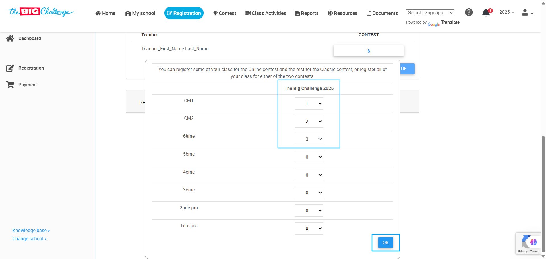Open the 3ème quantity dropdown
The width and height of the screenshot is (546, 259).
[309, 193]
